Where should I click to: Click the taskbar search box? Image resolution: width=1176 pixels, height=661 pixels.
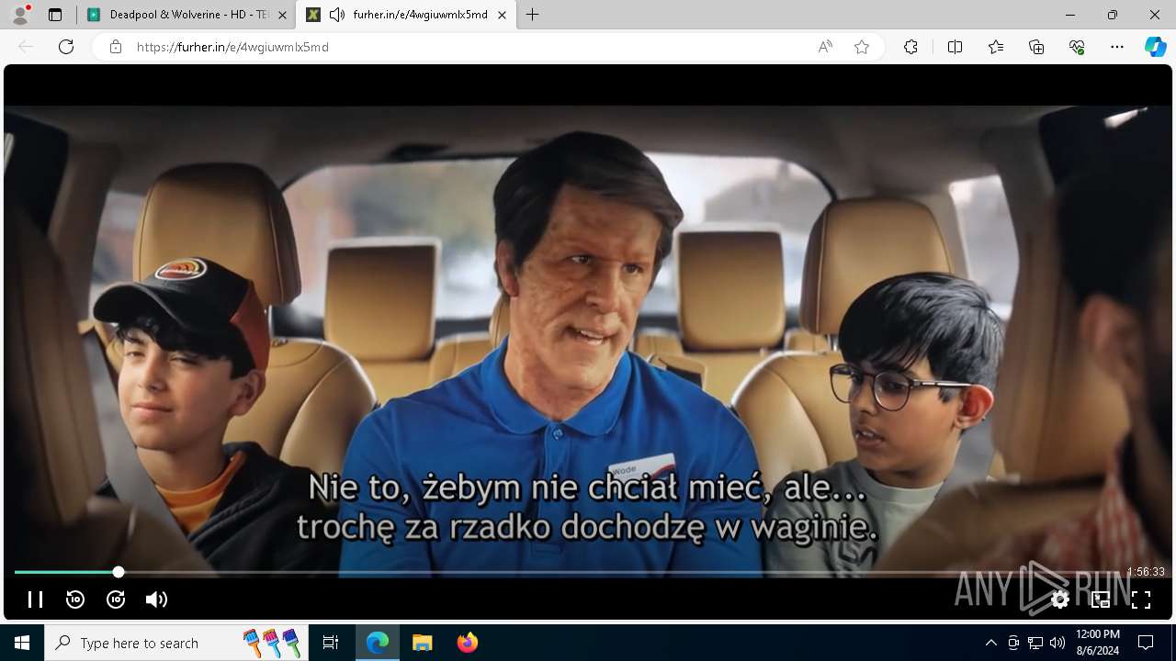[178, 643]
